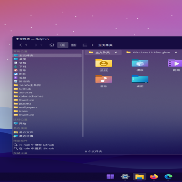Switch to the Windows11-Afterglow tab
182x182 pixels.
point(152,52)
